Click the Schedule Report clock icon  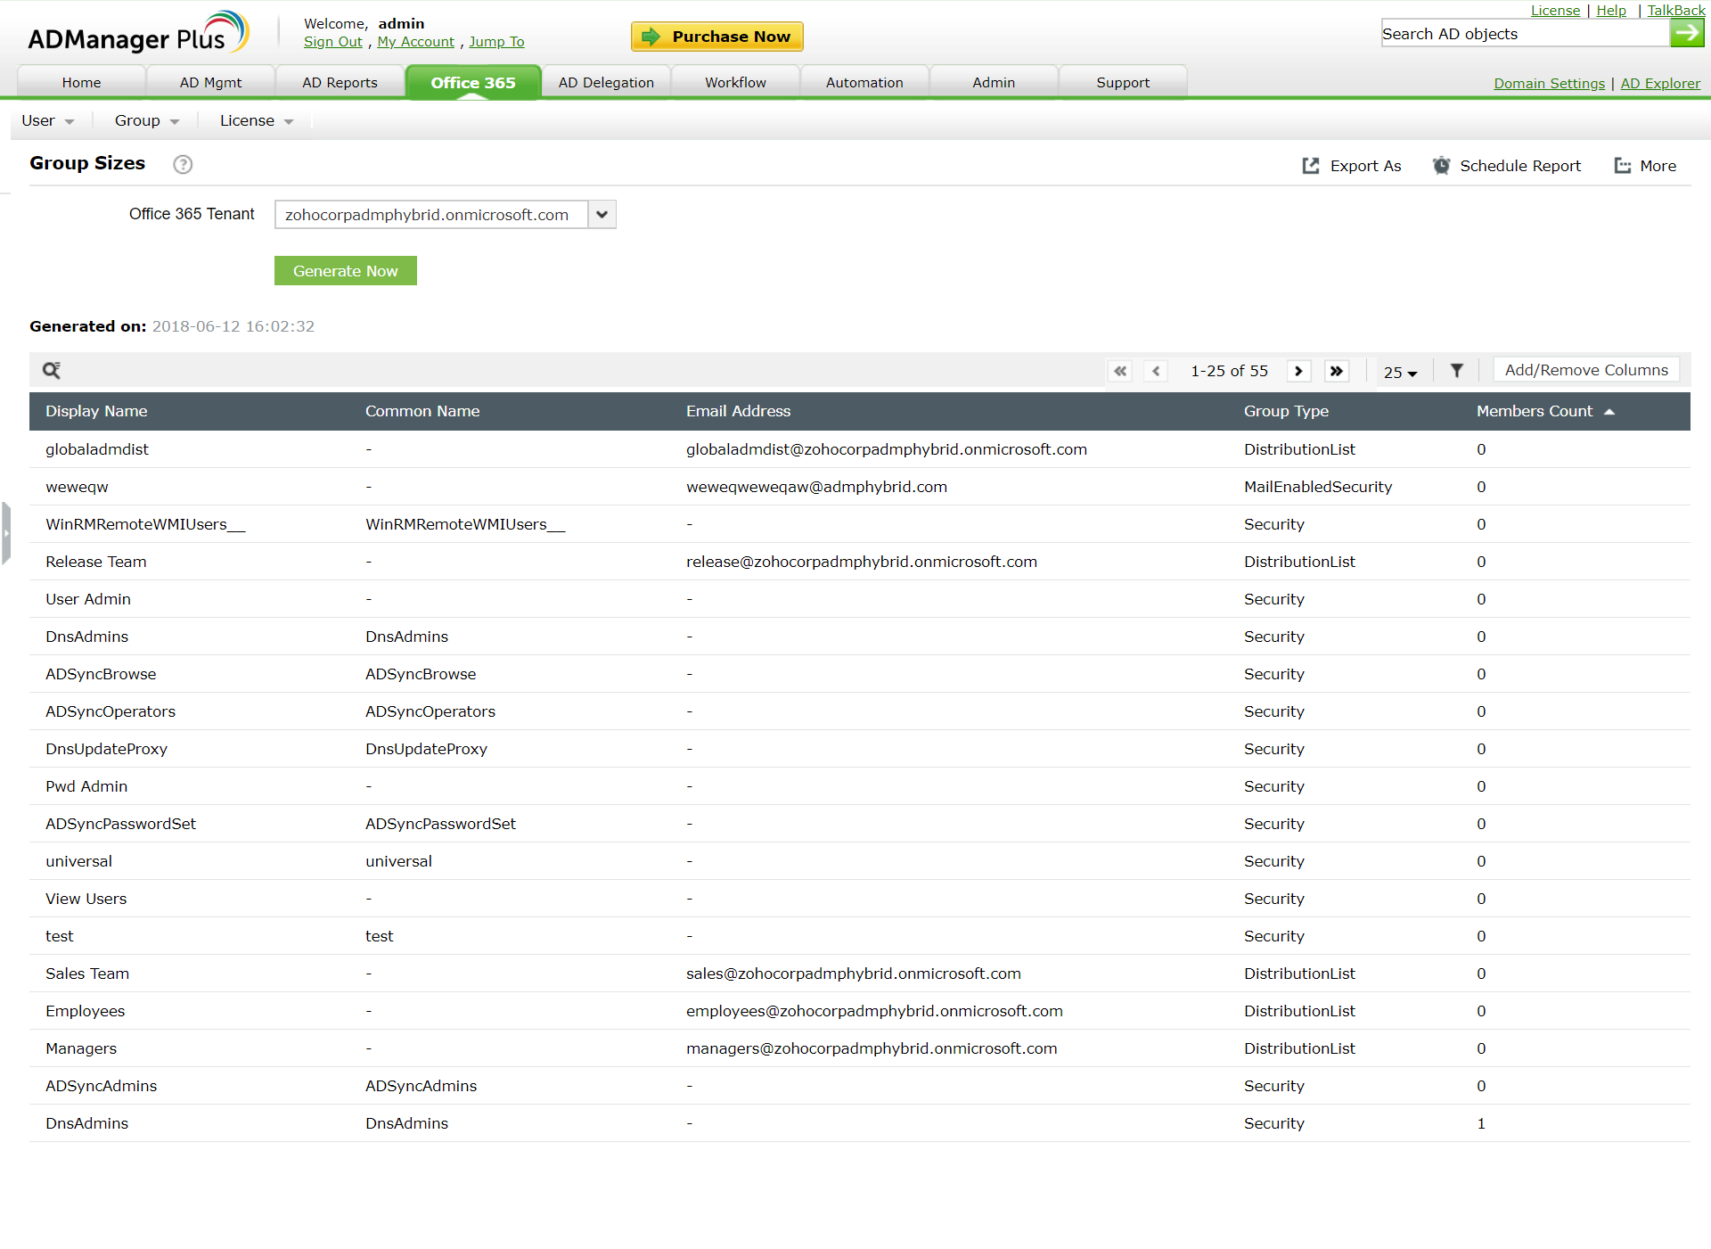(1441, 166)
